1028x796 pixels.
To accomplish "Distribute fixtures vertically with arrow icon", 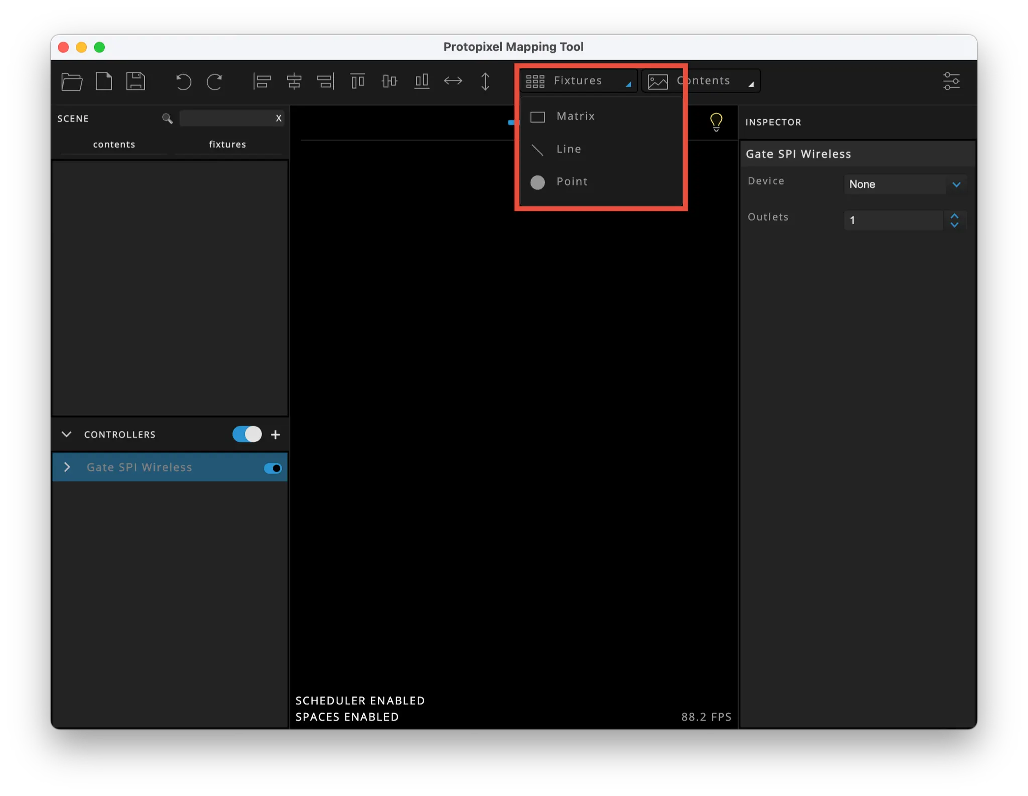I will 485,81.
